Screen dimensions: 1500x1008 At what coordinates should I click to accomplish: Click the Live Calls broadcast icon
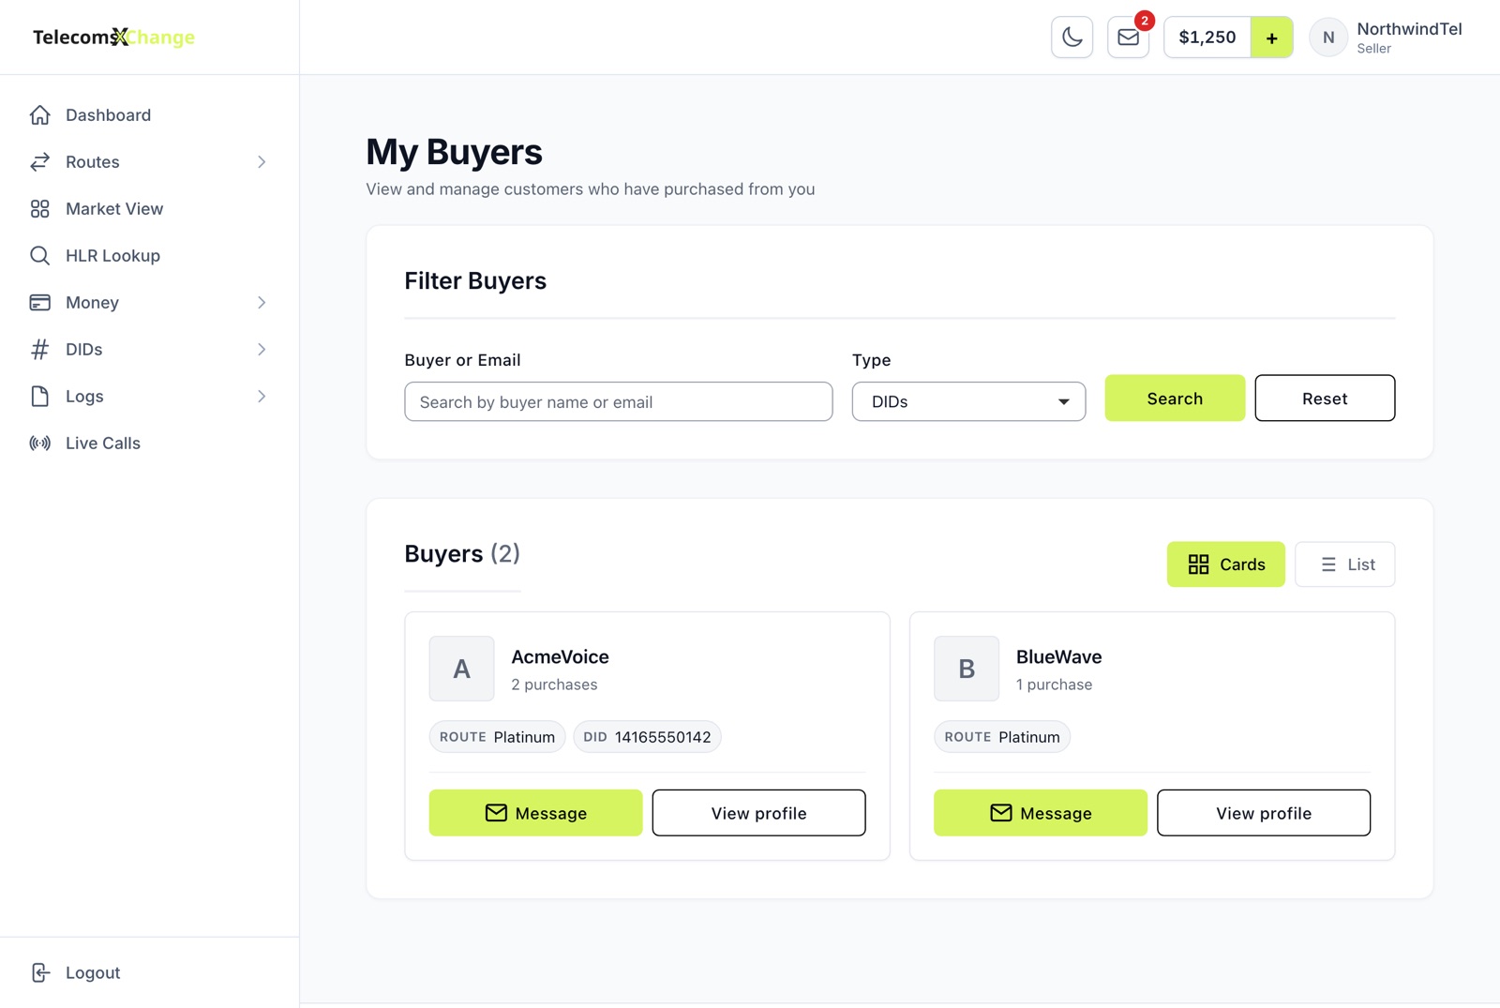coord(39,444)
